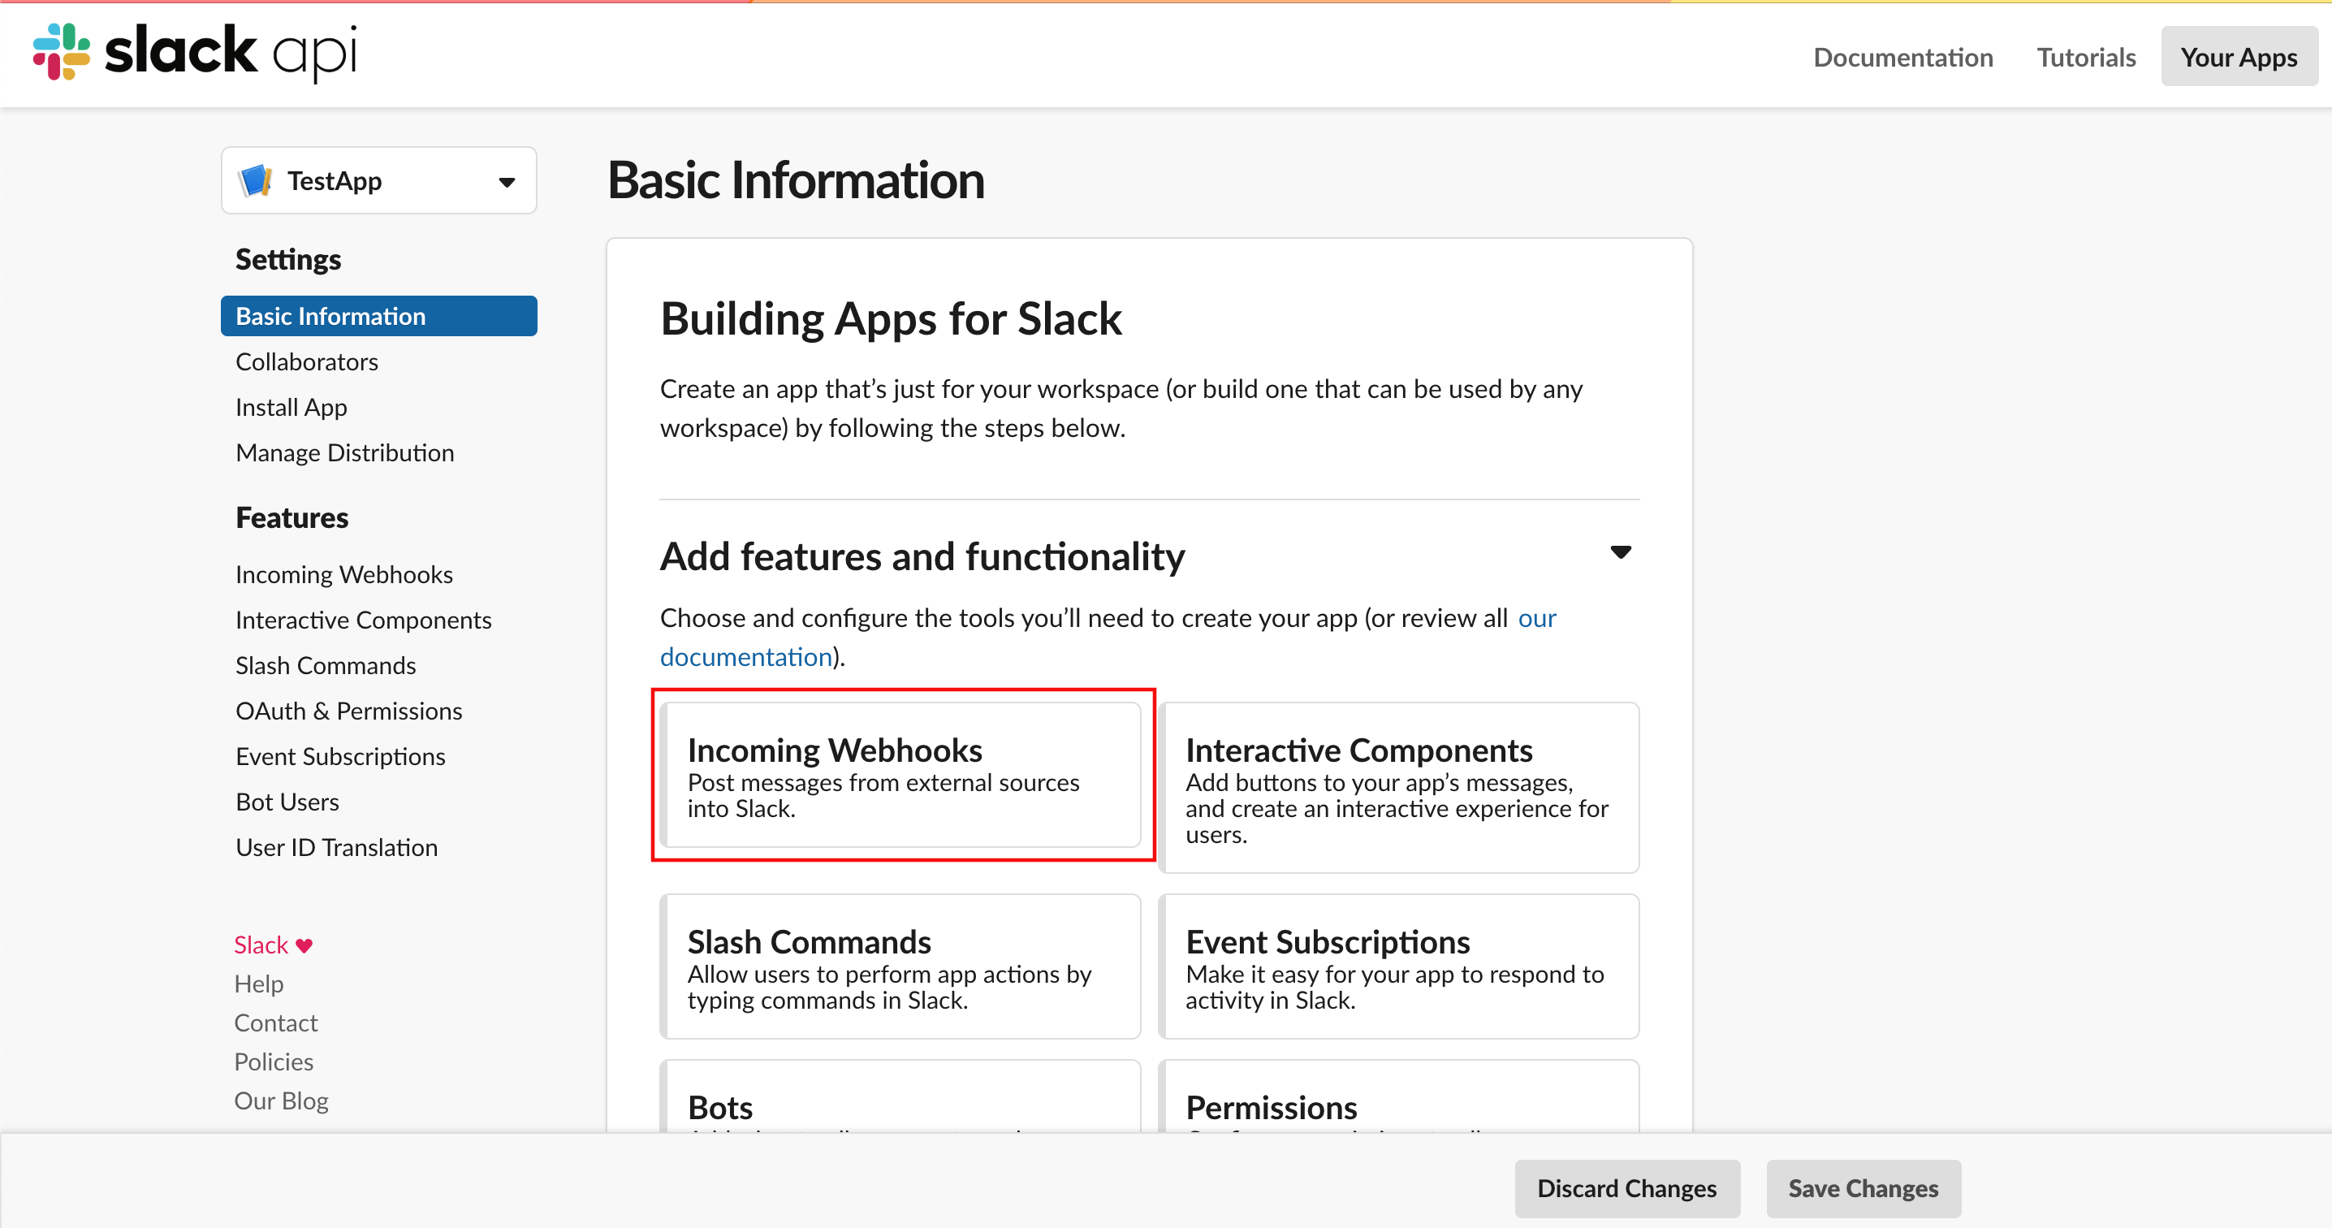Image resolution: width=2332 pixels, height=1228 pixels.
Task: Open the Tutorials navigation tab
Action: coord(2085,54)
